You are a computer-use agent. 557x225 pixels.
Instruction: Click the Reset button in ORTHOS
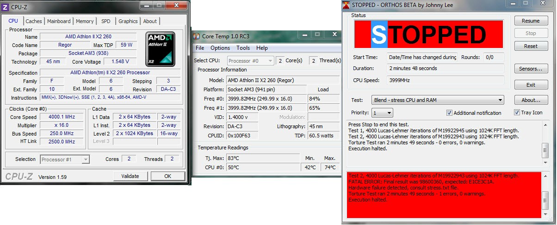pyautogui.click(x=531, y=46)
